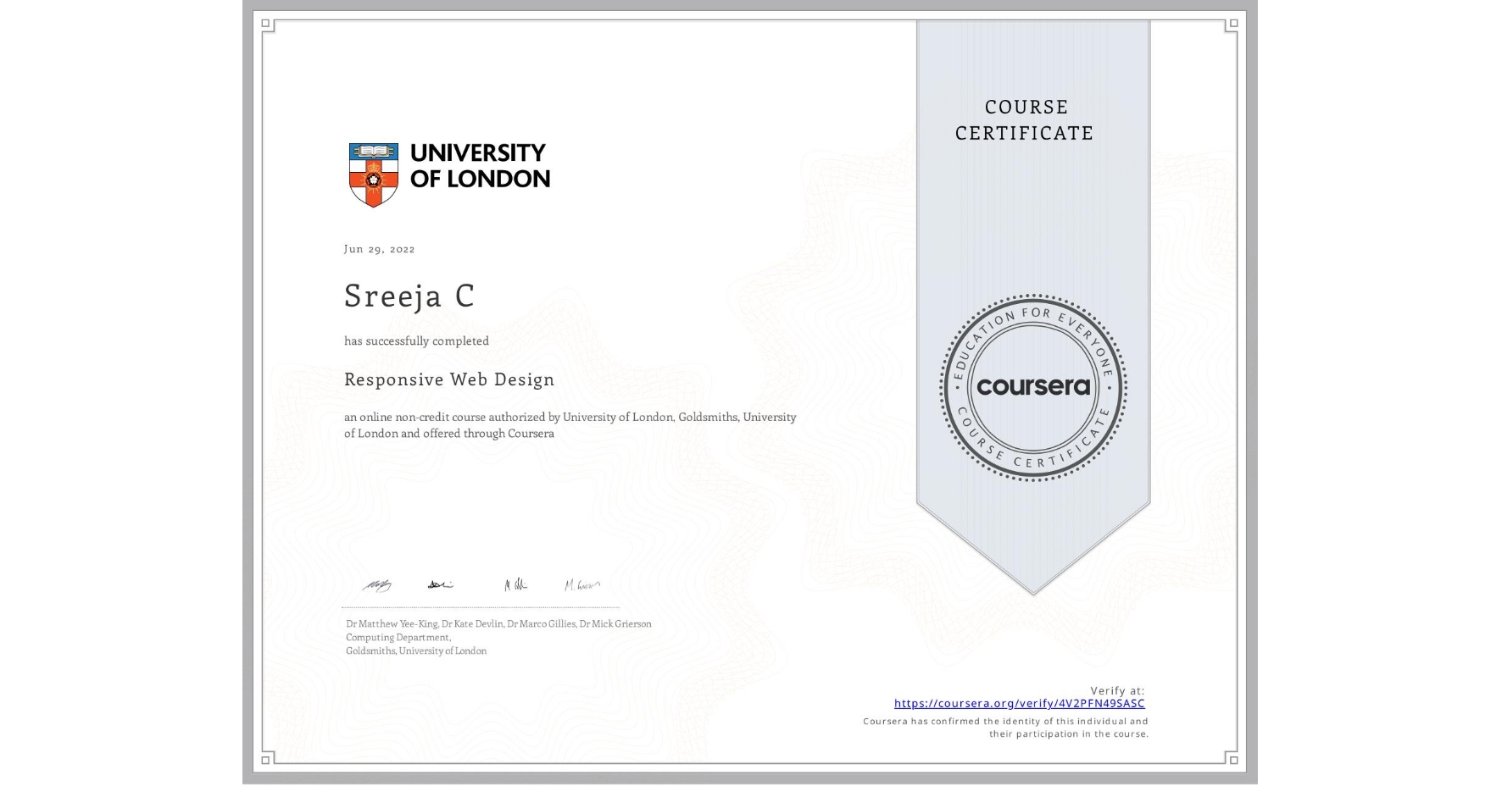The height and width of the screenshot is (786, 1502).
Task: Open the verification link https://coursera.org/verify/4V2PFN49SASC
Action: (x=1019, y=703)
